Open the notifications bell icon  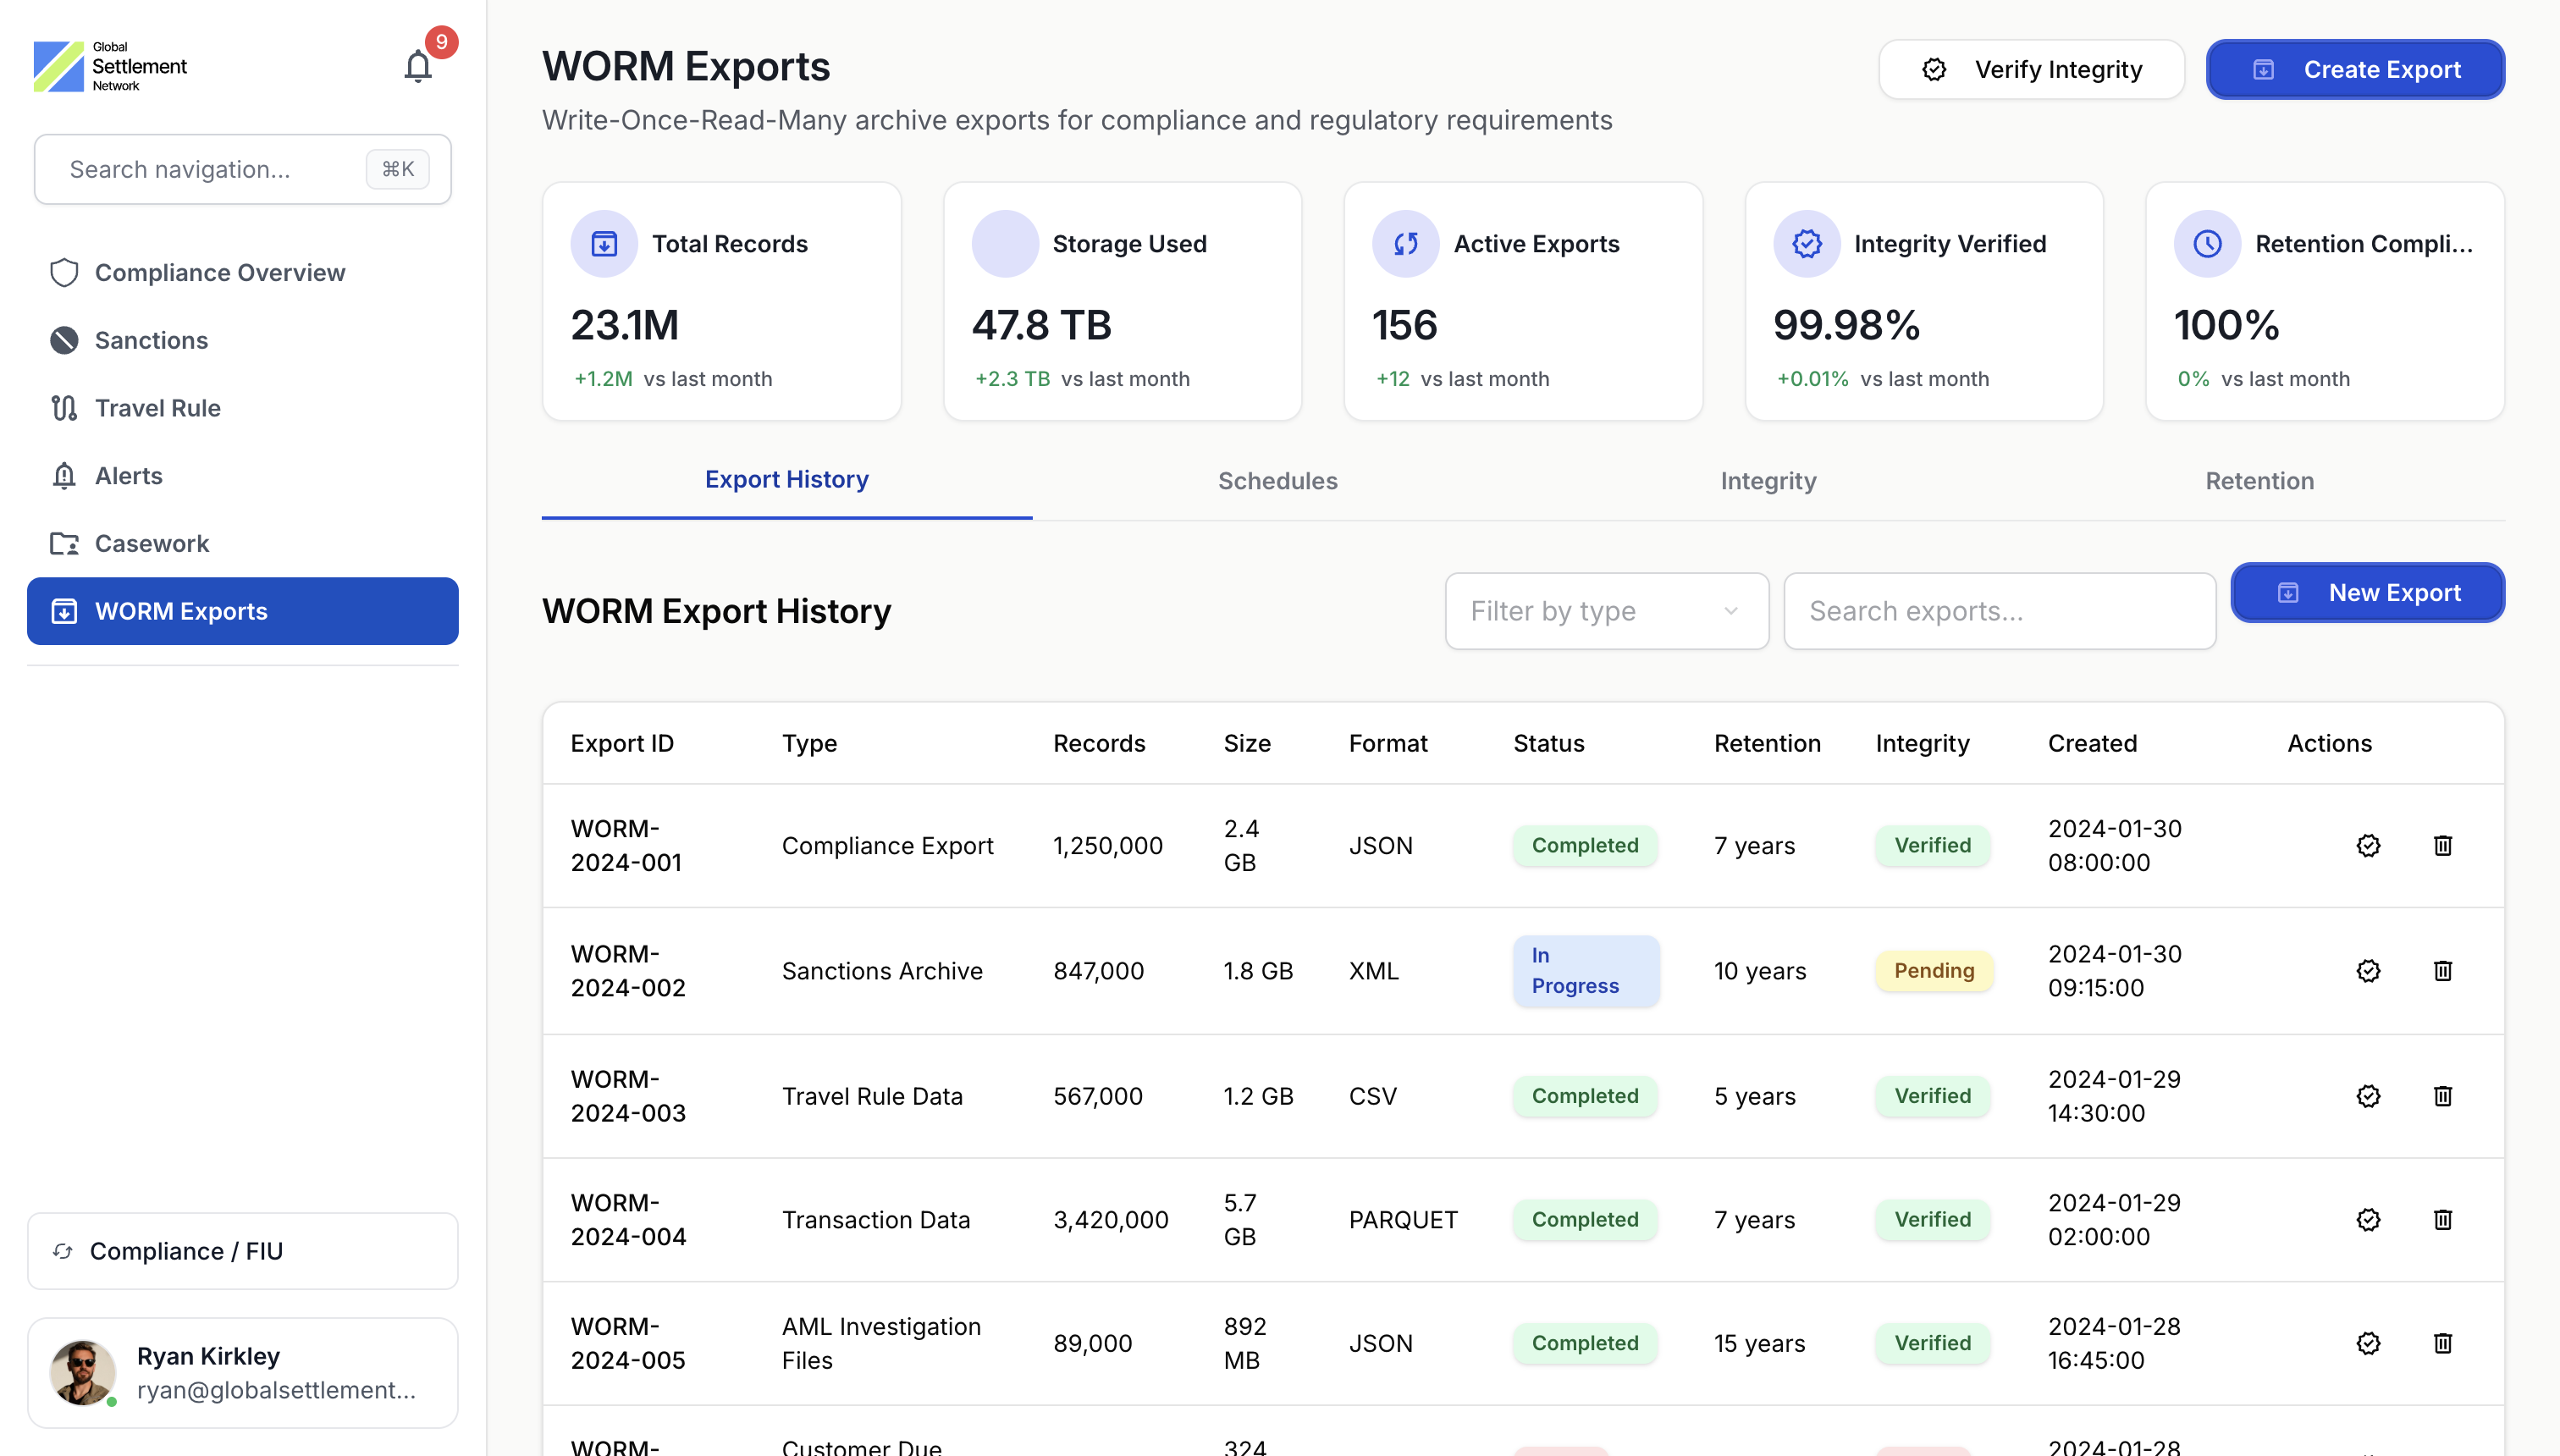pyautogui.click(x=418, y=67)
